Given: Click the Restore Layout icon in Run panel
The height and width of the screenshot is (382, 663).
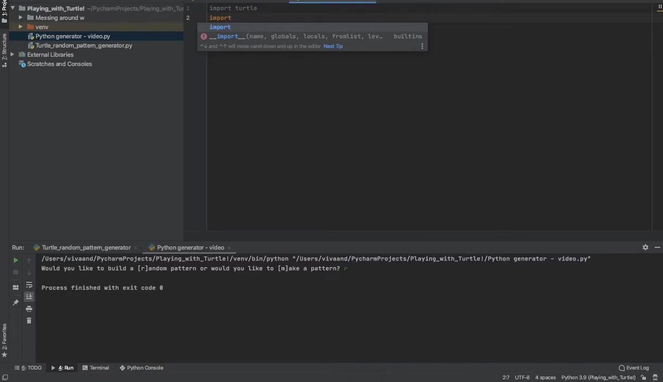Looking at the screenshot, I should pyautogui.click(x=15, y=287).
